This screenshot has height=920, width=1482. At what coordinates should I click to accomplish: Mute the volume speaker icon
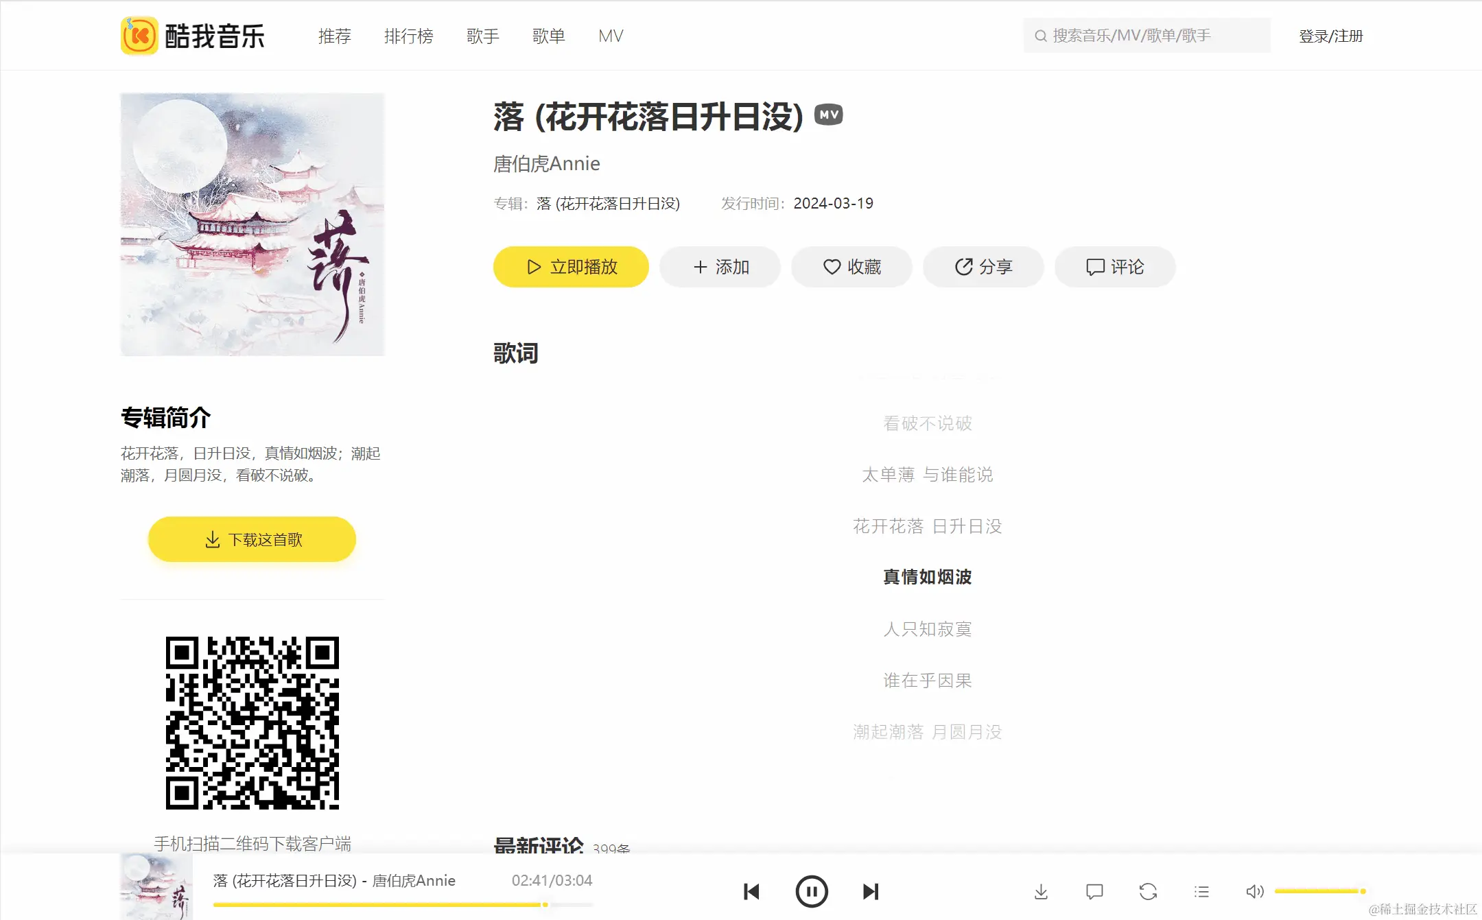[1254, 891]
